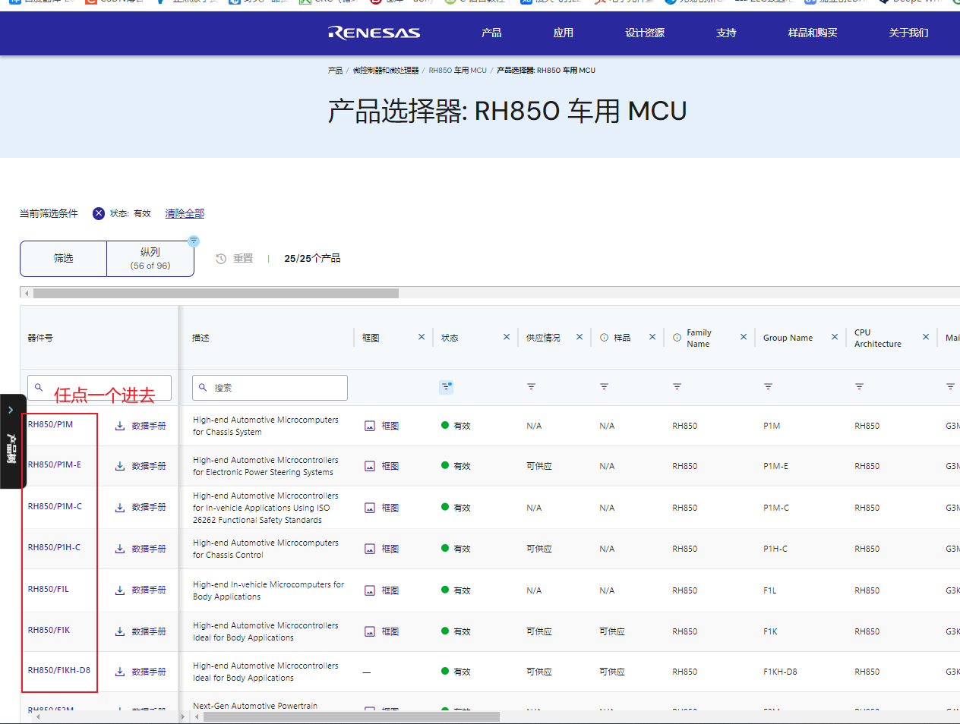Open the 样品 column filter
Image resolution: width=960 pixels, height=724 pixels.
pyautogui.click(x=604, y=387)
